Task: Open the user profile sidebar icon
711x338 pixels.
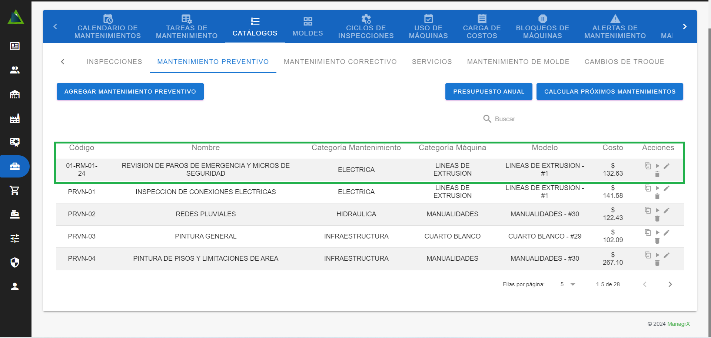Action: coord(15,287)
